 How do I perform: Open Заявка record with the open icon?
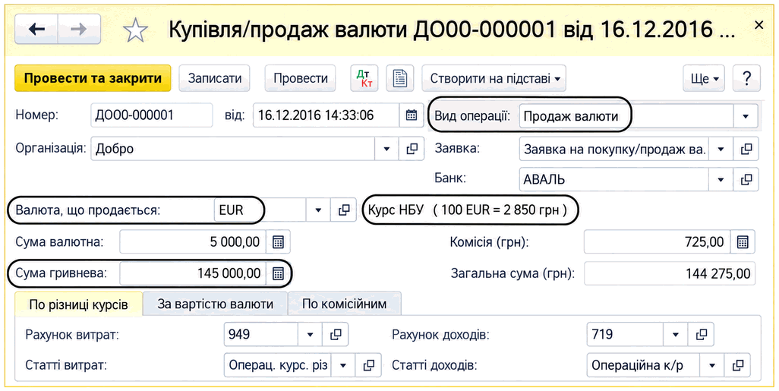746,149
